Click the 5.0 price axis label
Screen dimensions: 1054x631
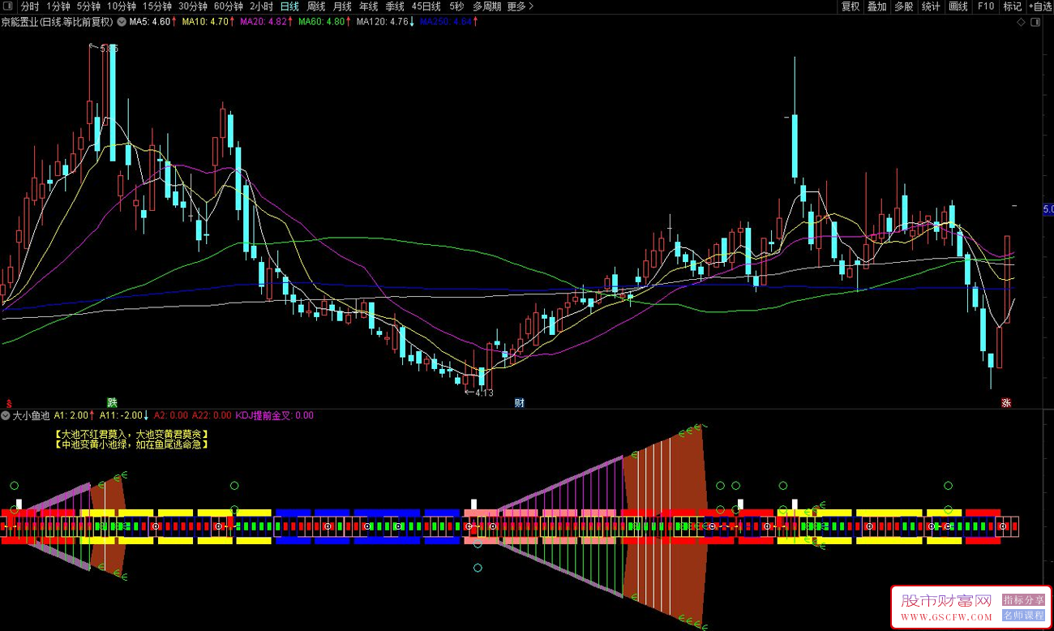[x=1048, y=209]
